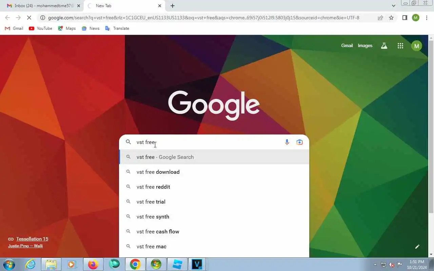The width and height of the screenshot is (434, 271).
Task: Search by image with camera icon
Action: point(299,142)
